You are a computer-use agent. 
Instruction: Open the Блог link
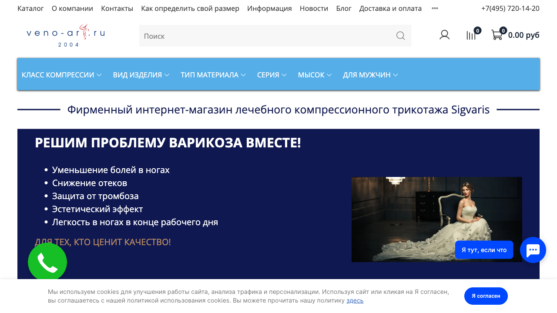pos(344,8)
